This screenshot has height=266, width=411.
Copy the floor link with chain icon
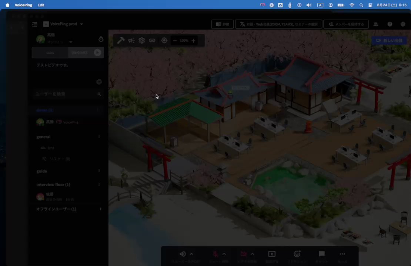click(x=152, y=41)
